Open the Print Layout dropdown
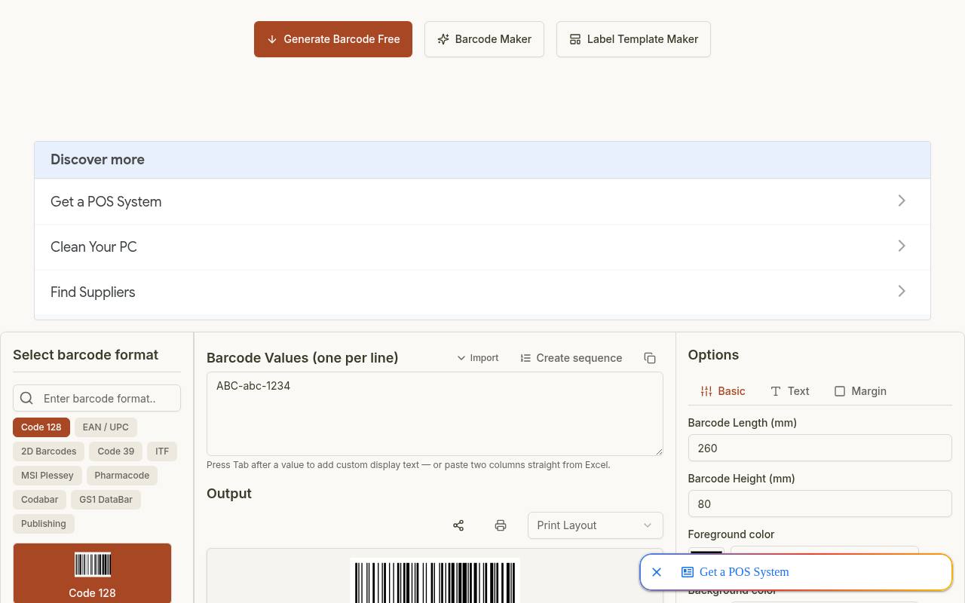Image resolution: width=965 pixels, height=603 pixels. point(595,525)
